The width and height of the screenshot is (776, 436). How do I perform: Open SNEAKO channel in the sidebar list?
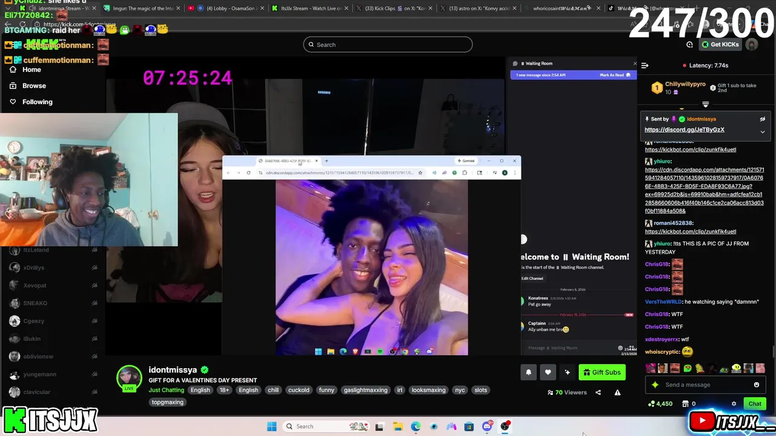coord(35,303)
